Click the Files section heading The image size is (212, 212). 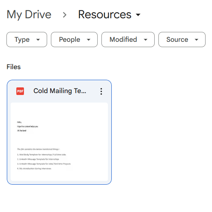pos(14,67)
